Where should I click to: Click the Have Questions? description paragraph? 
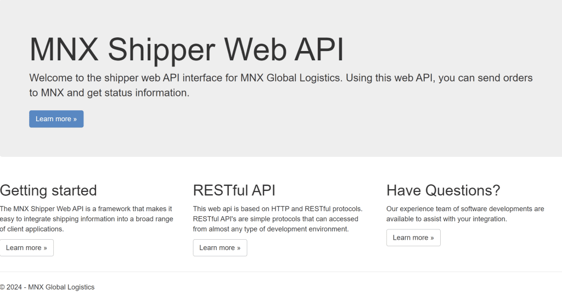click(x=465, y=214)
